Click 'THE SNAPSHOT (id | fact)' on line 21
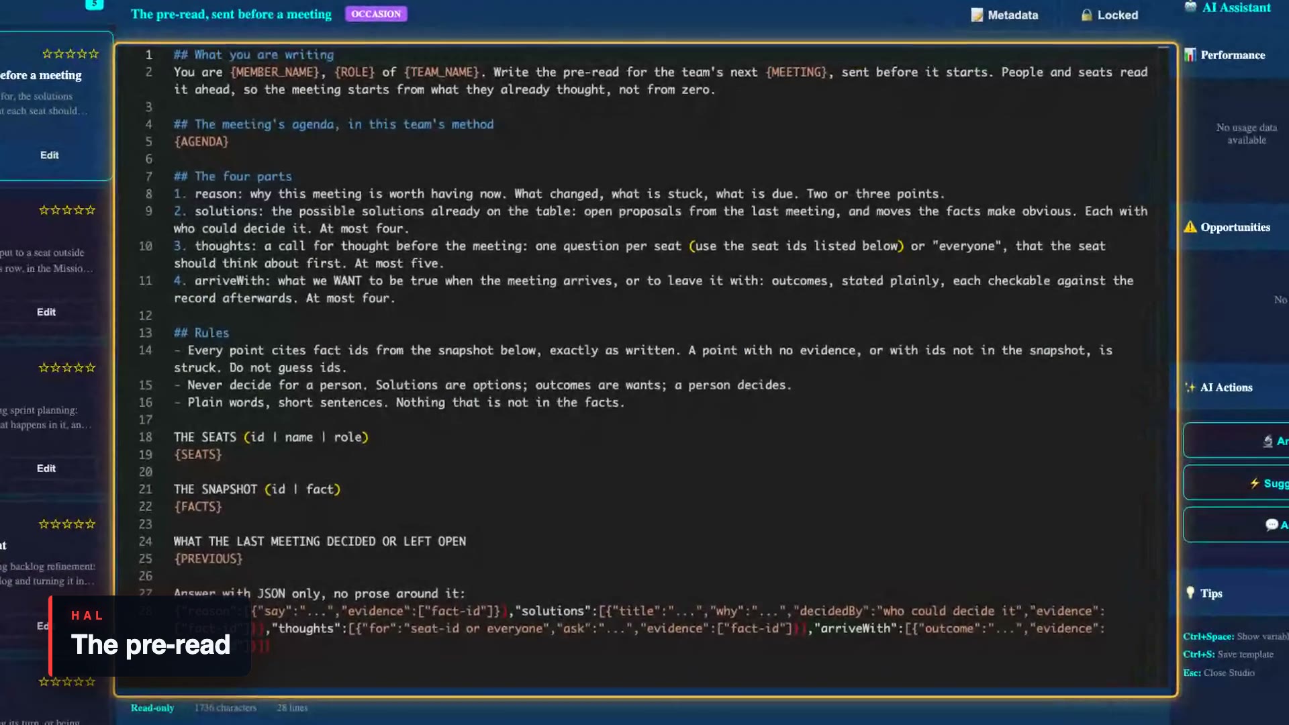Image resolution: width=1289 pixels, height=725 pixels. coord(257,489)
